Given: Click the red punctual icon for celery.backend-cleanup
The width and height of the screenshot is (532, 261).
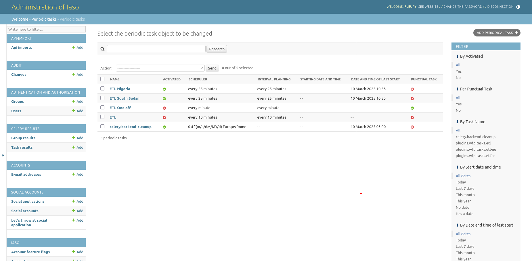Looking at the screenshot, I should 412,127.
